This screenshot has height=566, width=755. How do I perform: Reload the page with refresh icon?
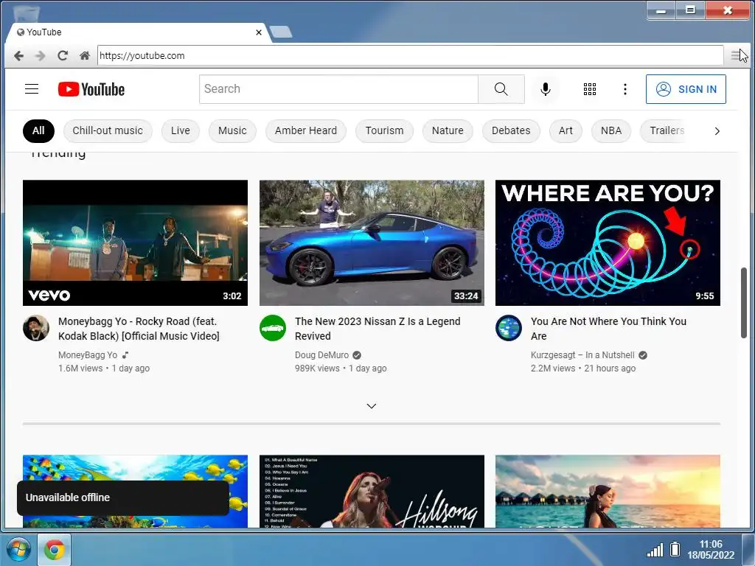click(62, 55)
